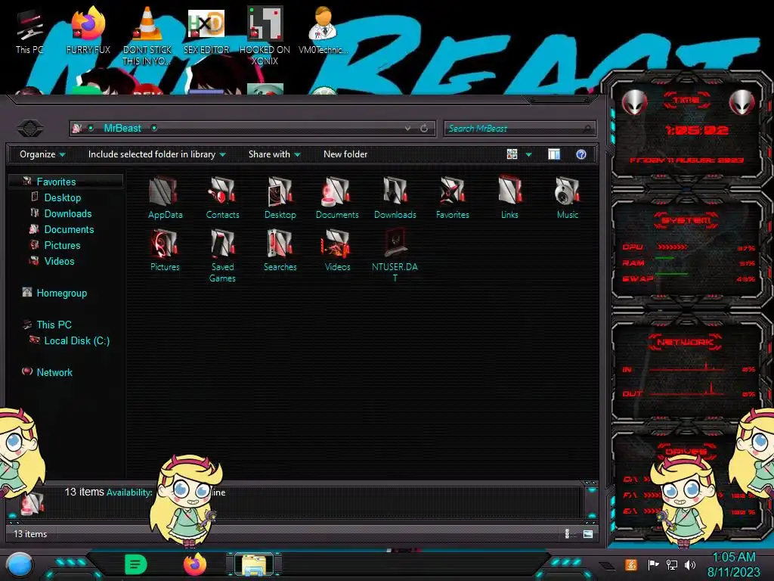
Task: Expand the address bar history dropdown
Action: (x=407, y=129)
